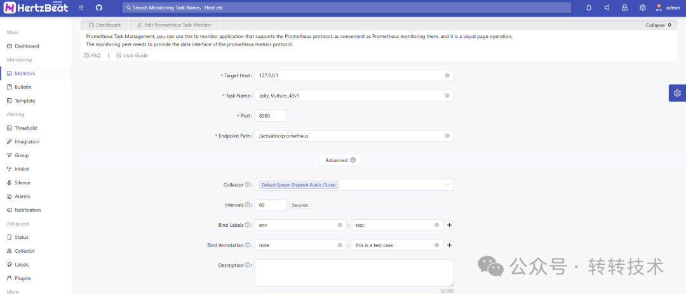Clear the env label key
686x294 pixels.
(x=340, y=225)
